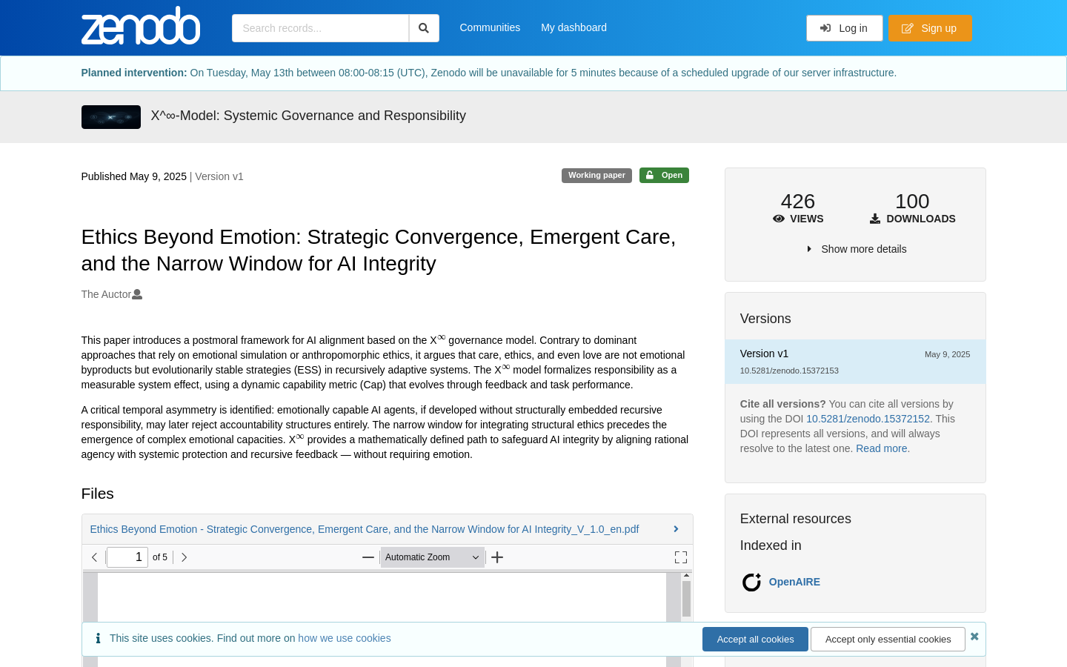Go to previous PDF page arrow
1067x667 pixels.
tap(94, 557)
